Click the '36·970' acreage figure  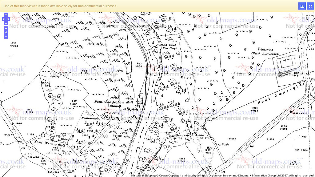tap(205, 138)
